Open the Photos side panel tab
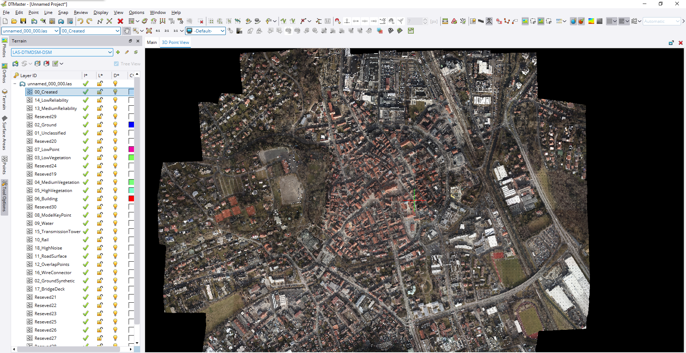This screenshot has height=353, width=686. [x=4, y=48]
